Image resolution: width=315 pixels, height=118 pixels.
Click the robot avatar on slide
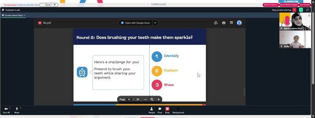82,72
